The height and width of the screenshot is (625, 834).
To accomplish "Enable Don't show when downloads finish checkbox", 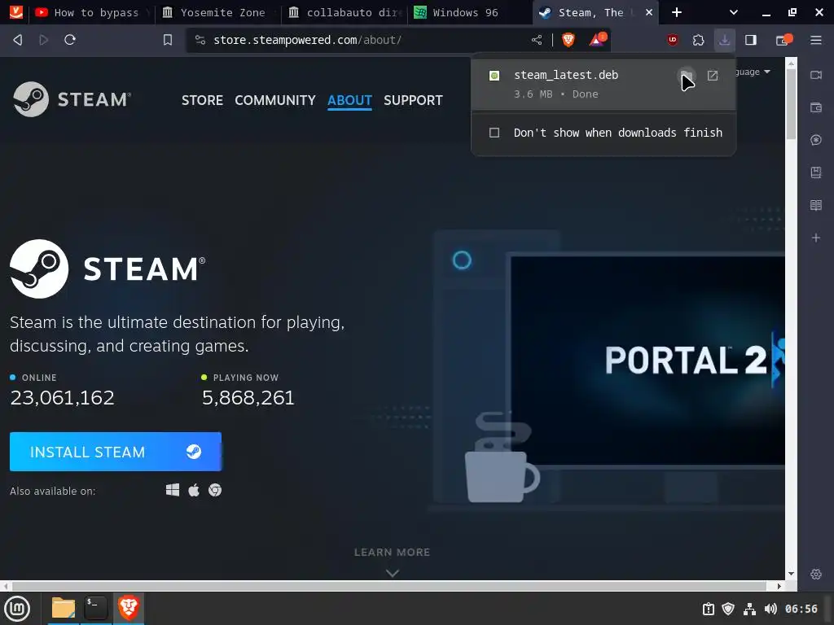I will (x=494, y=133).
